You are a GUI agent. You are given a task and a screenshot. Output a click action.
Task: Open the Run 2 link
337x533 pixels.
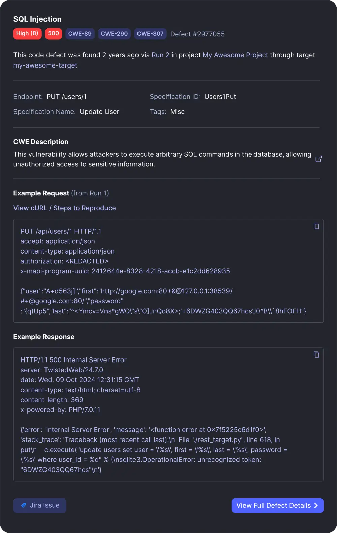tap(160, 55)
